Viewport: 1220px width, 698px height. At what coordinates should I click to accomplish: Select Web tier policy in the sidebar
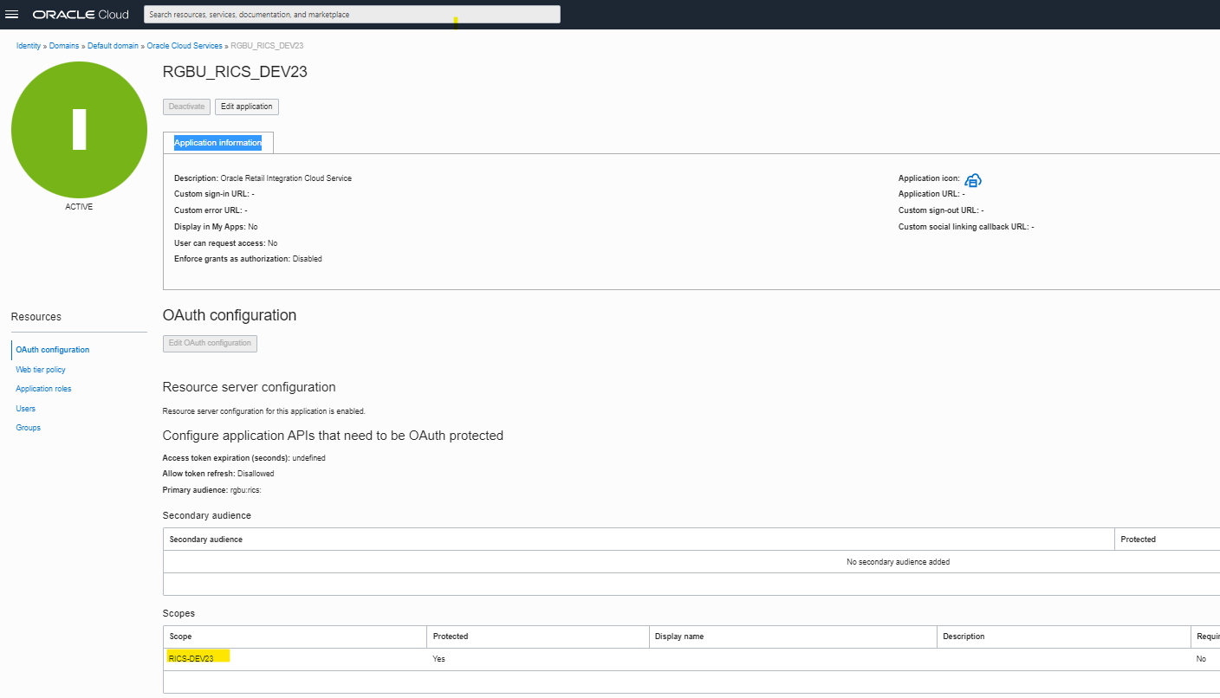[40, 369]
